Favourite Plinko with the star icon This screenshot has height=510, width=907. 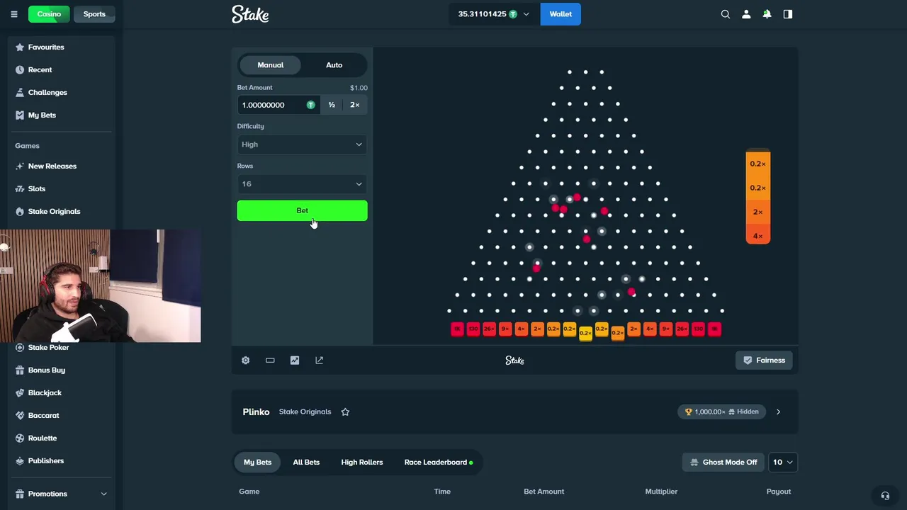click(345, 412)
